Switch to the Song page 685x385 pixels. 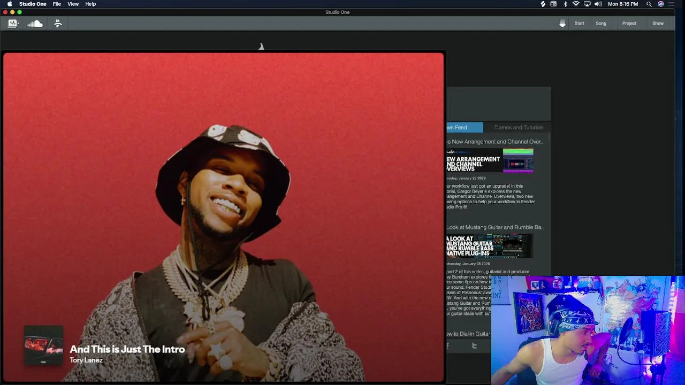point(601,24)
